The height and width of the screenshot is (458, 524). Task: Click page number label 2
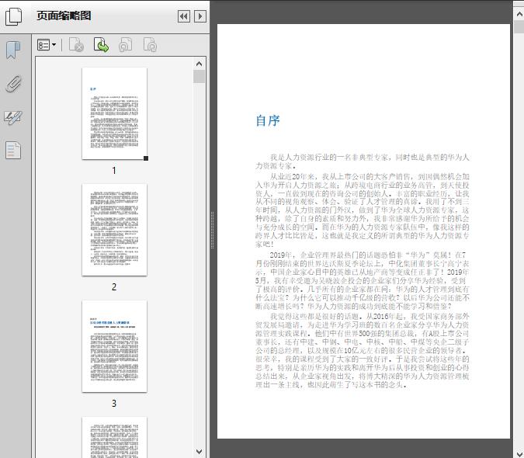(x=114, y=286)
